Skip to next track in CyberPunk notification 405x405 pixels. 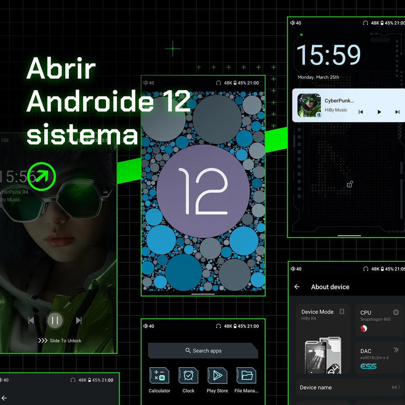(x=397, y=112)
